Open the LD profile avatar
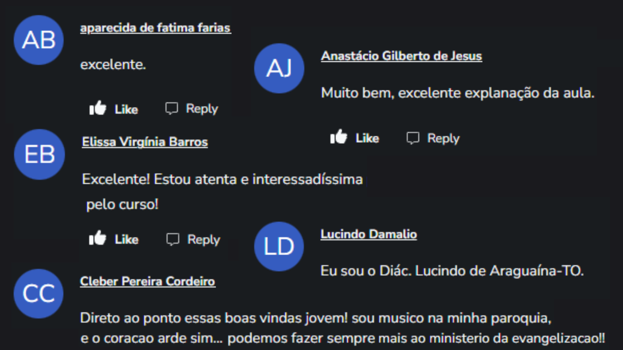The image size is (623, 350). pyautogui.click(x=279, y=247)
